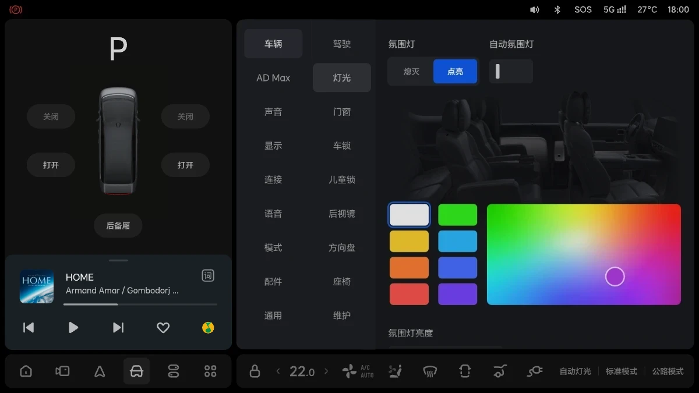Open the split-view toggles icon in dock

click(x=174, y=371)
